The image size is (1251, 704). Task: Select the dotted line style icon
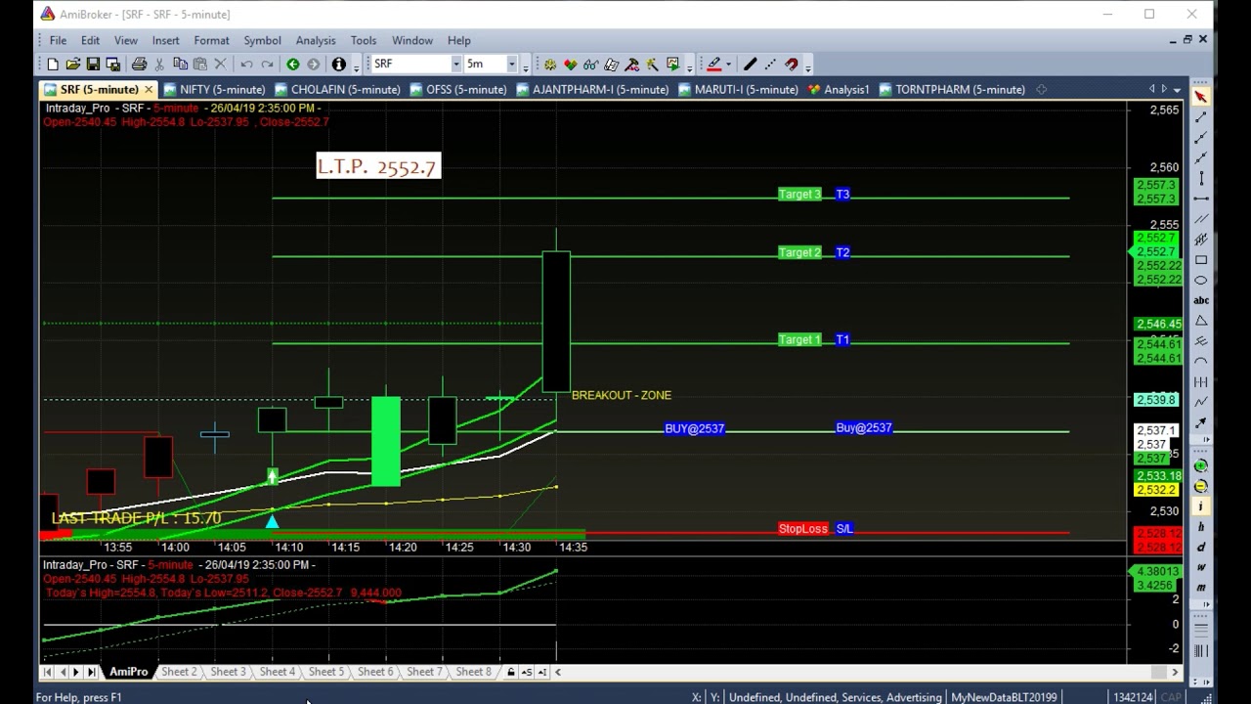click(770, 65)
